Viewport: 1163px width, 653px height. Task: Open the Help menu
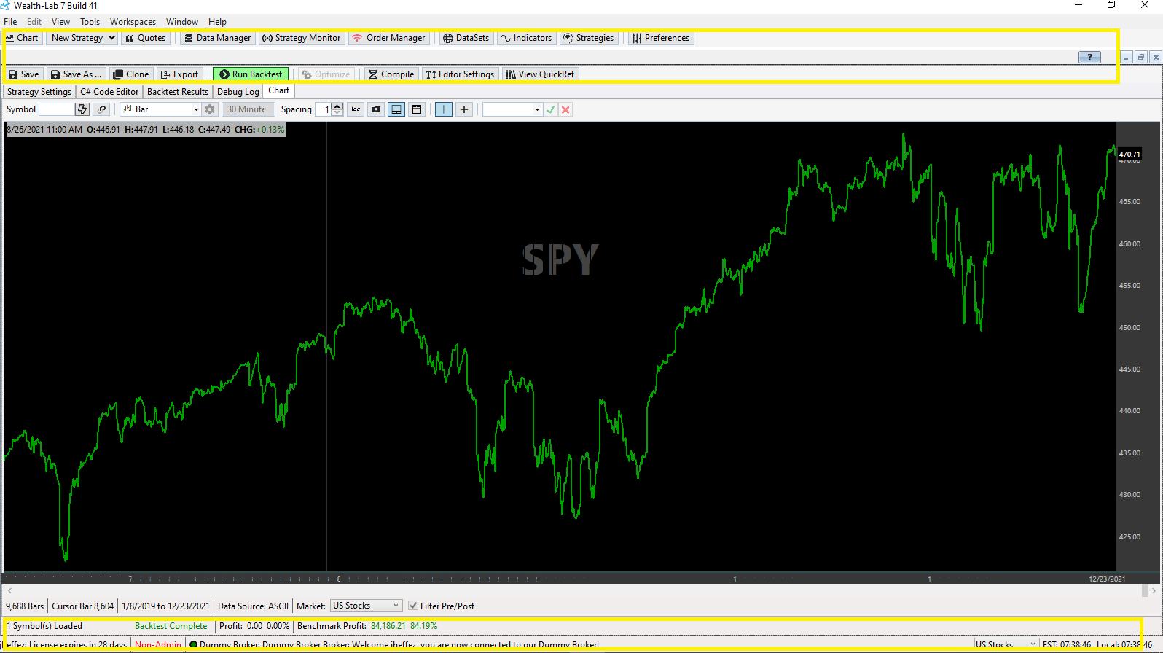tap(217, 22)
